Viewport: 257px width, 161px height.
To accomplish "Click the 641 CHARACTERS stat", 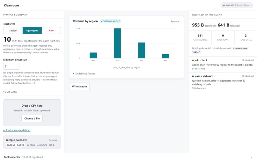I will click(200, 37).
